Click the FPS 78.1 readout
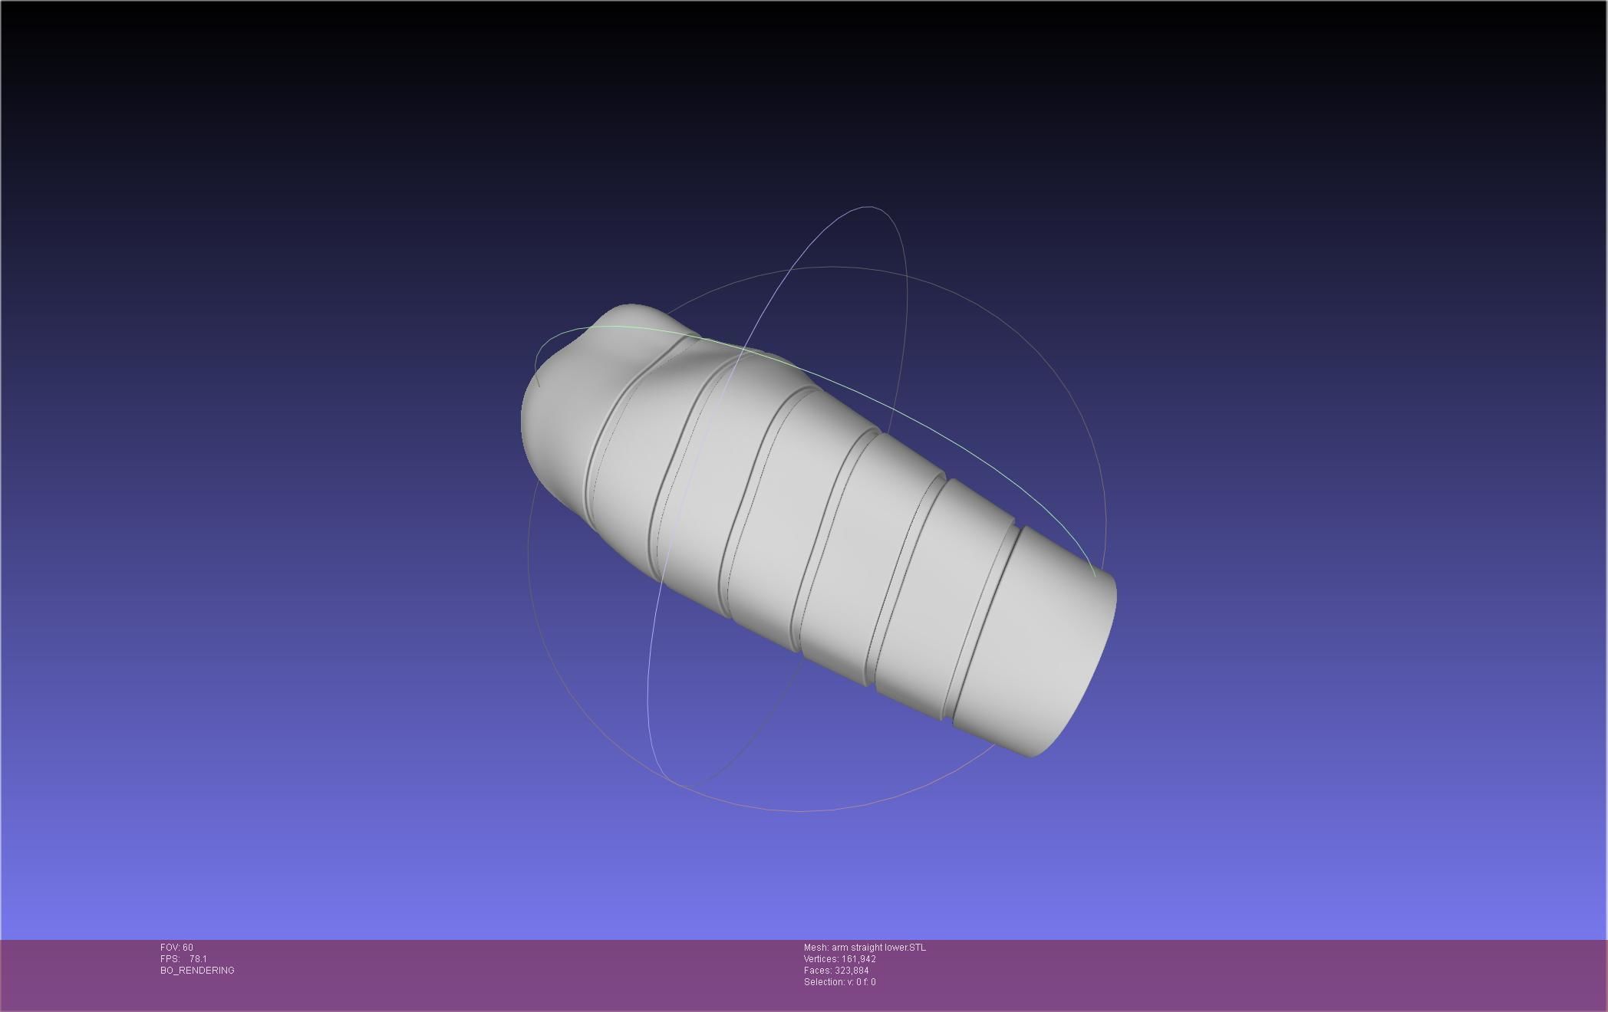The width and height of the screenshot is (1608, 1012). coord(183,959)
